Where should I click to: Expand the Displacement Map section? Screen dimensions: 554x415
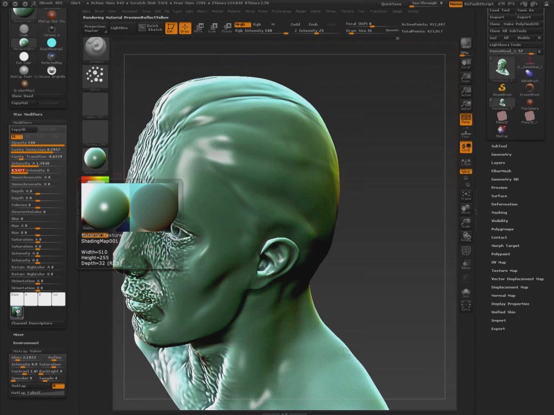510,287
